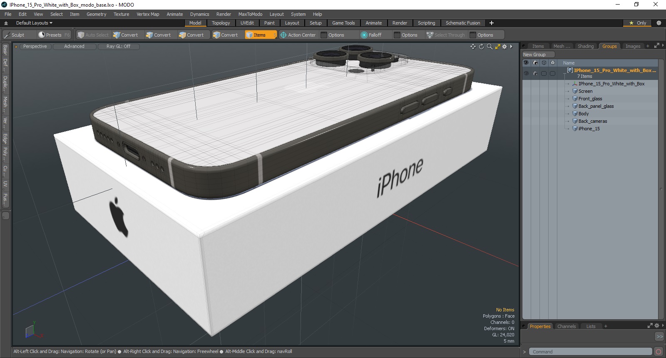Viewport: 666px width, 358px height.
Task: Click the viewport zoom magnifier icon
Action: coord(490,47)
